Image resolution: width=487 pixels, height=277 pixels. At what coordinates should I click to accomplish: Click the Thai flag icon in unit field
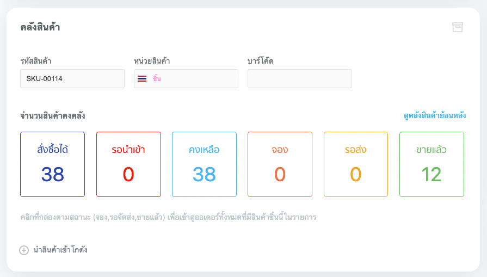(x=142, y=79)
